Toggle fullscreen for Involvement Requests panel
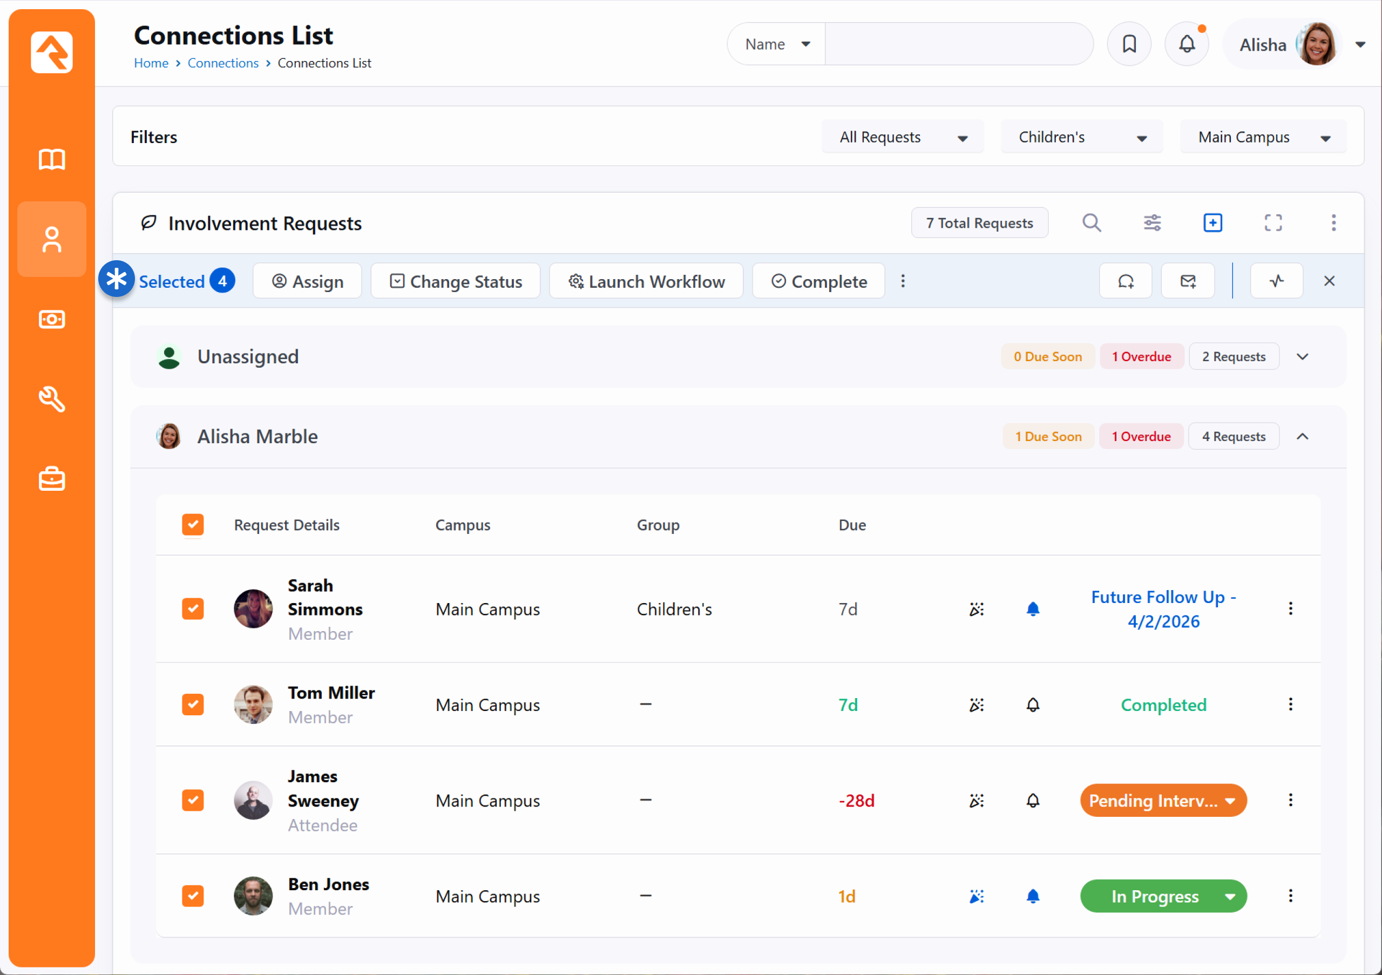Image resolution: width=1382 pixels, height=975 pixels. point(1272,222)
